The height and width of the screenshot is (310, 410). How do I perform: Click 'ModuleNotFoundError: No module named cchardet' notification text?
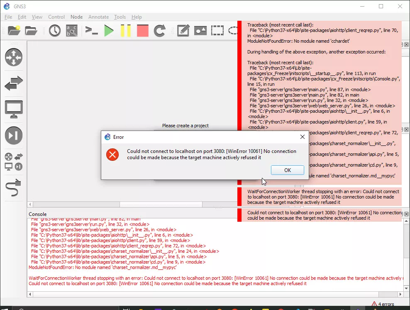(x=298, y=41)
